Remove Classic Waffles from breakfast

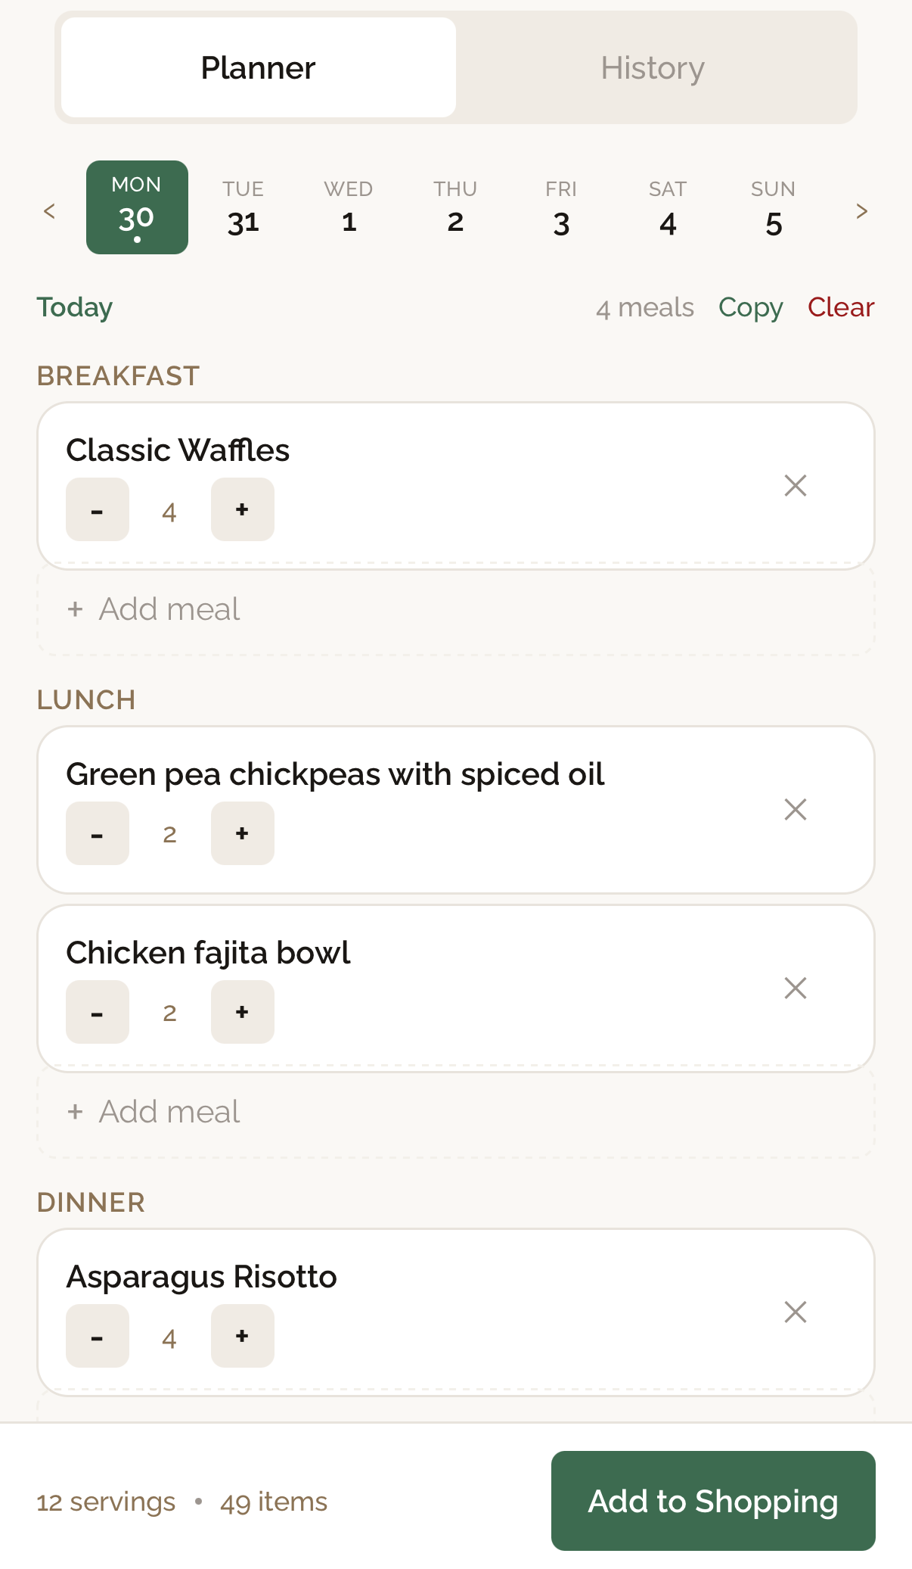point(796,485)
